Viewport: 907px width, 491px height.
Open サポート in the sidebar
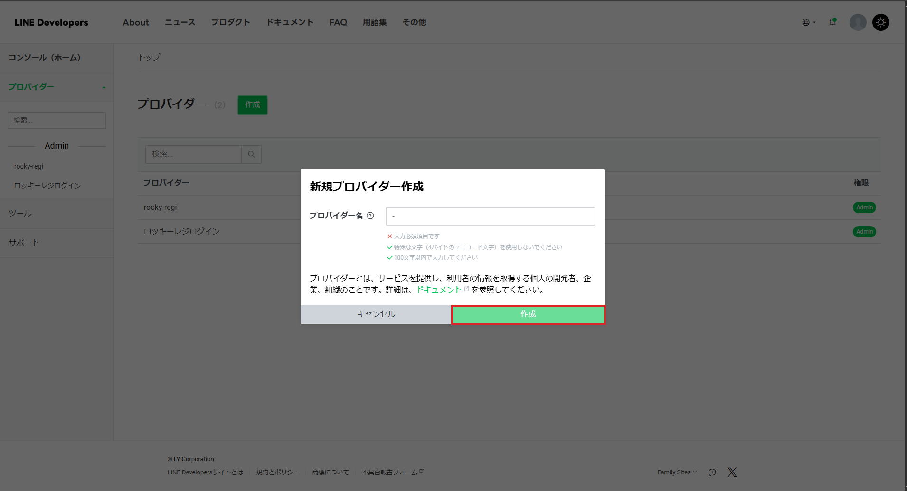24,243
